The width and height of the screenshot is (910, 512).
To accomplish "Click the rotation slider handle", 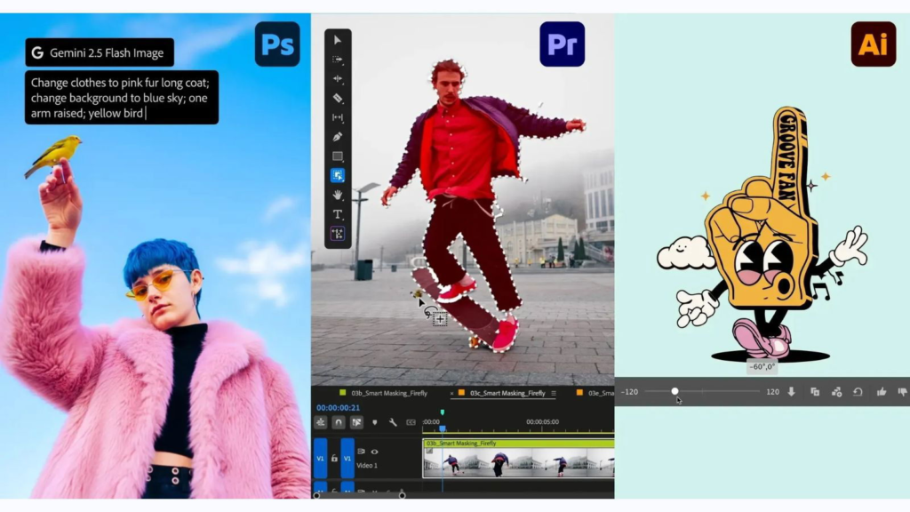I will click(x=675, y=391).
